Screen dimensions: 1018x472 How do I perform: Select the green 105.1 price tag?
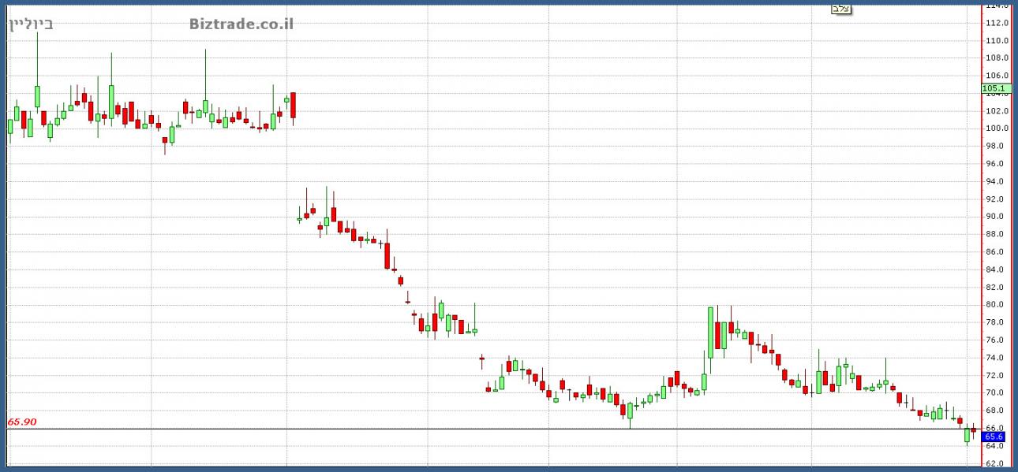tap(994, 88)
